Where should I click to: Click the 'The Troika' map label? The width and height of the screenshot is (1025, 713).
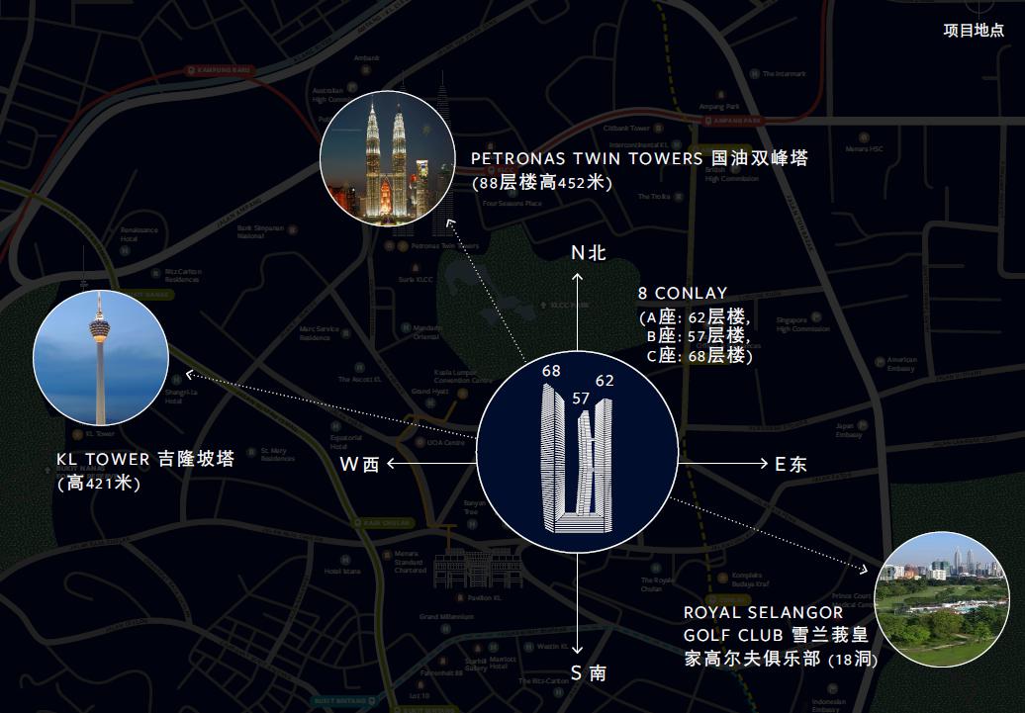coord(654,196)
